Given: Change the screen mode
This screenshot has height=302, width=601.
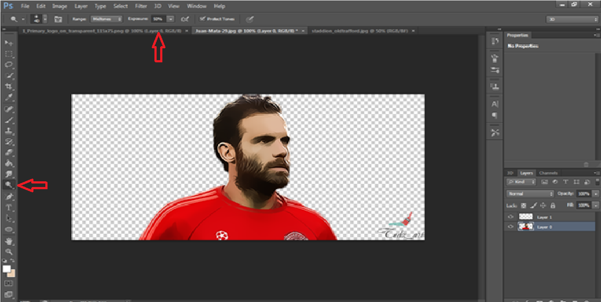Looking at the screenshot, I should click(8, 295).
